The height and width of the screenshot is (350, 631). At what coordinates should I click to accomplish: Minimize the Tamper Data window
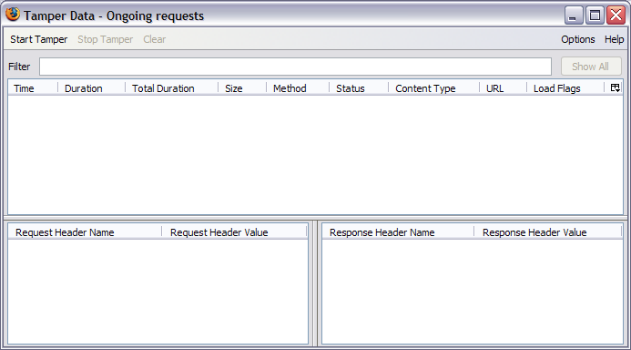[574, 15]
